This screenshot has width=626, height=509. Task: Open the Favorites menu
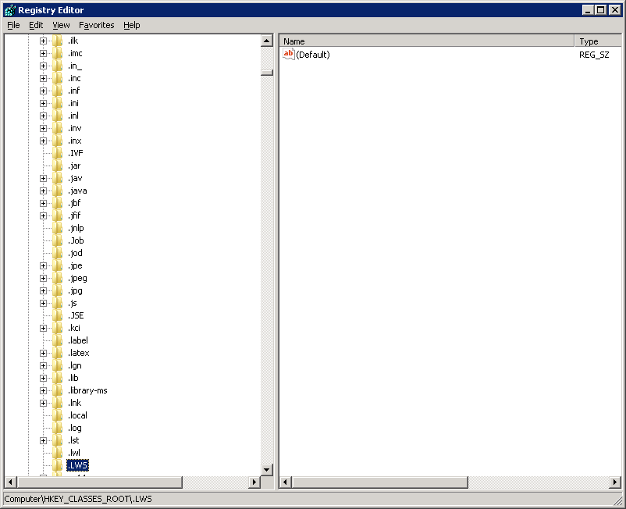[x=97, y=25]
